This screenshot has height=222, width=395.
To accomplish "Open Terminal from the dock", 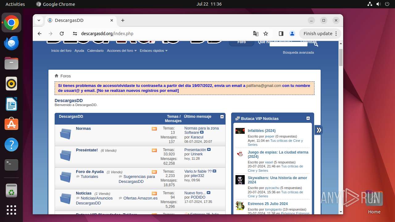I will coord(11,165).
